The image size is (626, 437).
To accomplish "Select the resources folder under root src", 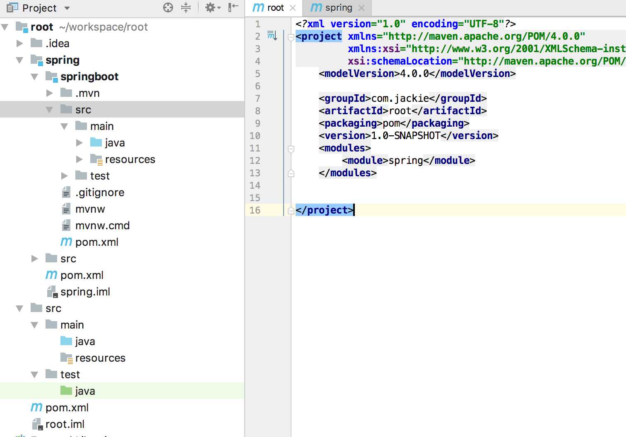I will pyautogui.click(x=100, y=358).
